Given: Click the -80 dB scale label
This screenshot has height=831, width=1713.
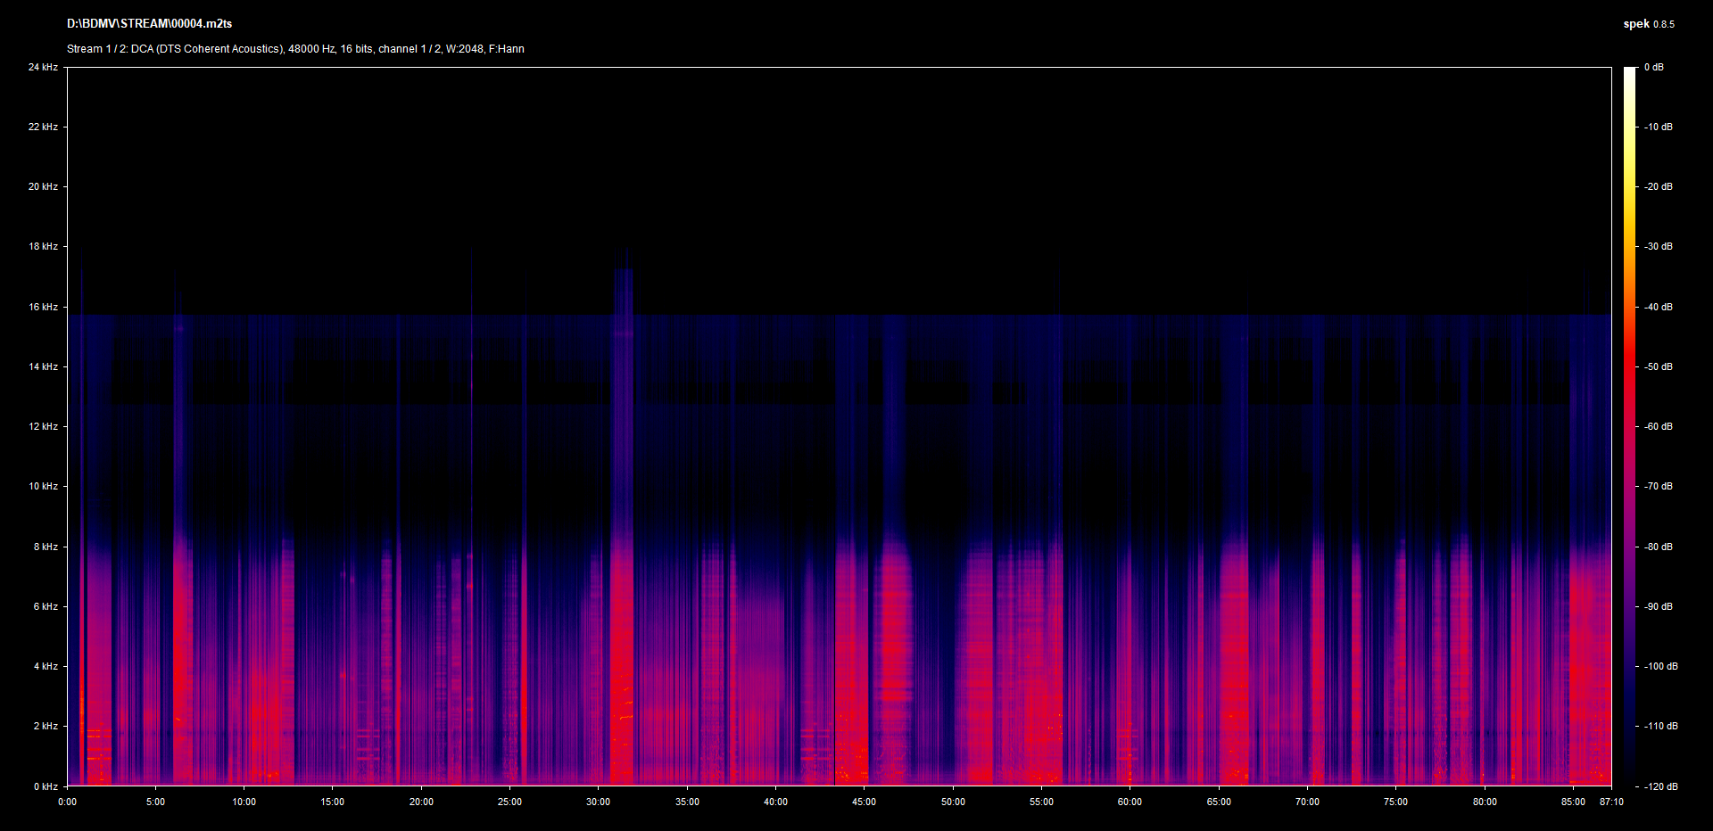Looking at the screenshot, I should coord(1658,547).
